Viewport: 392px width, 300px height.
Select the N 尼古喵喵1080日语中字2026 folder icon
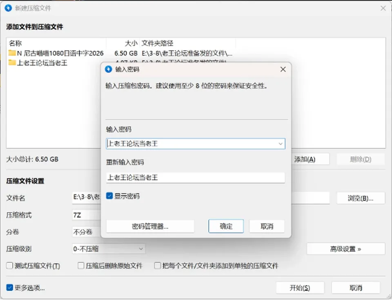(x=12, y=53)
